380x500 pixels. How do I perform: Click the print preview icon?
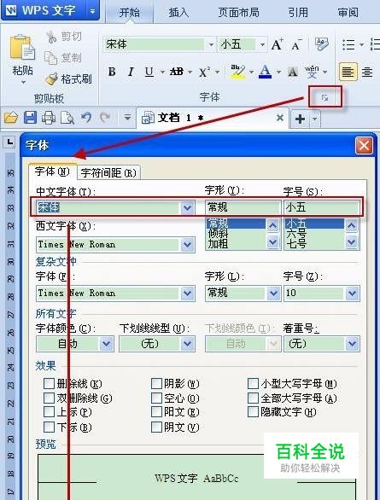67,118
